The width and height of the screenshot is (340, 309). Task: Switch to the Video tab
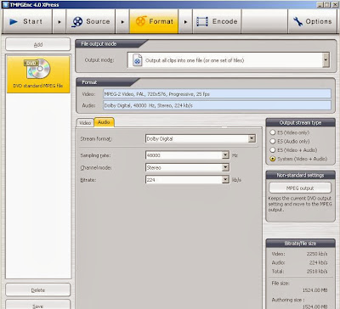tap(85, 123)
